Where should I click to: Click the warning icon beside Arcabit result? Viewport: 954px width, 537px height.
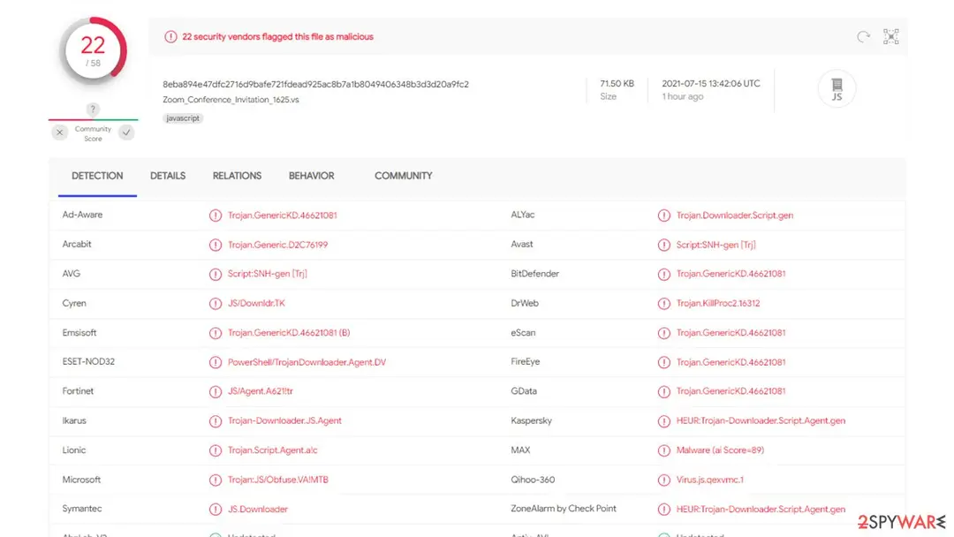(x=216, y=245)
